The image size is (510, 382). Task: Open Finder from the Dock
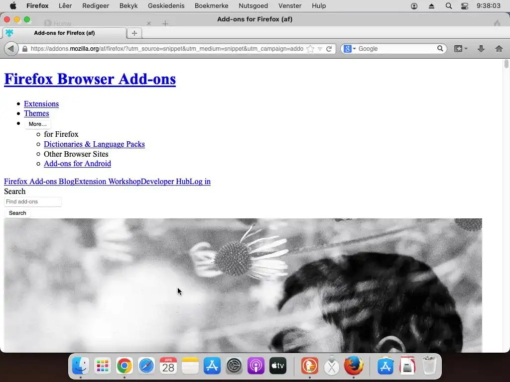80,366
